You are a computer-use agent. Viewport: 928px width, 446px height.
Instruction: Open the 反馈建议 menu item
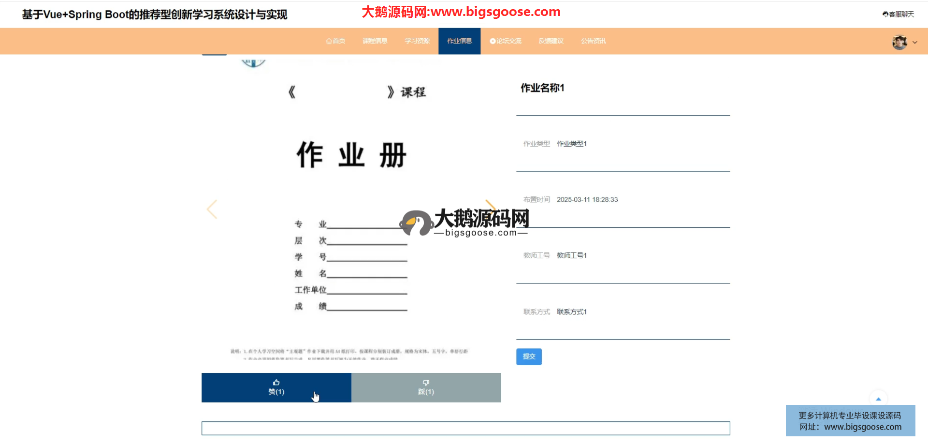[551, 41]
